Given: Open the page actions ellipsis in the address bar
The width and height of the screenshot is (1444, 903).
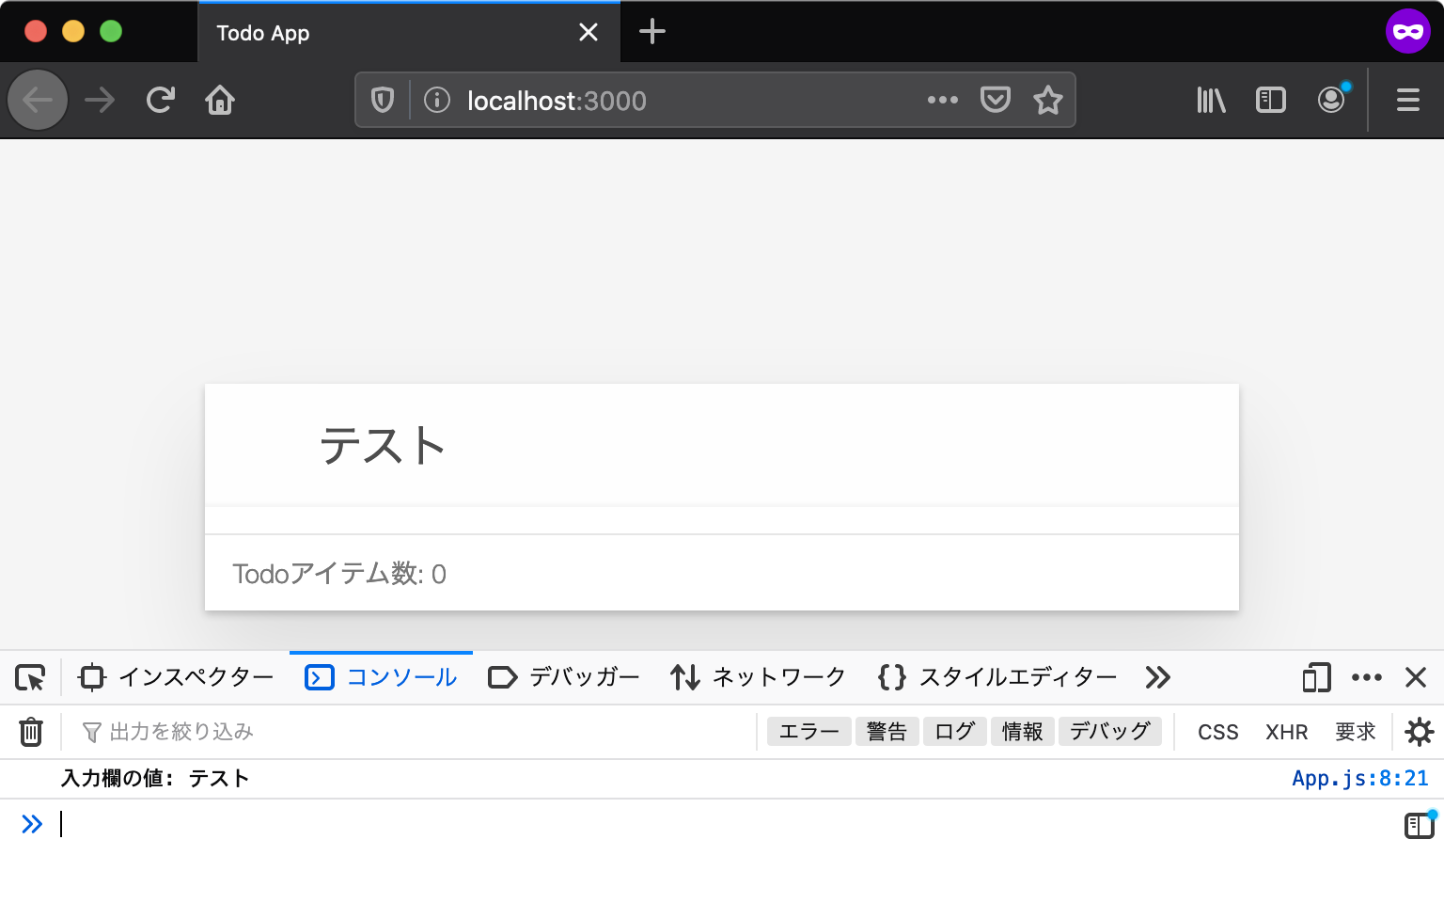Looking at the screenshot, I should click(943, 100).
